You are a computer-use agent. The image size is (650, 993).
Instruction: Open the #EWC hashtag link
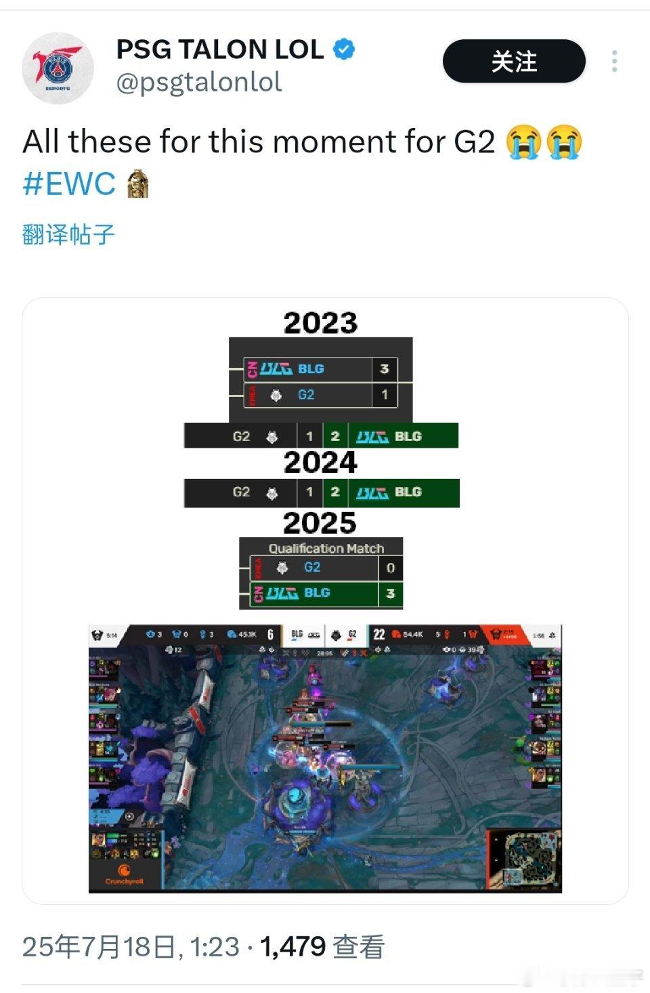69,184
